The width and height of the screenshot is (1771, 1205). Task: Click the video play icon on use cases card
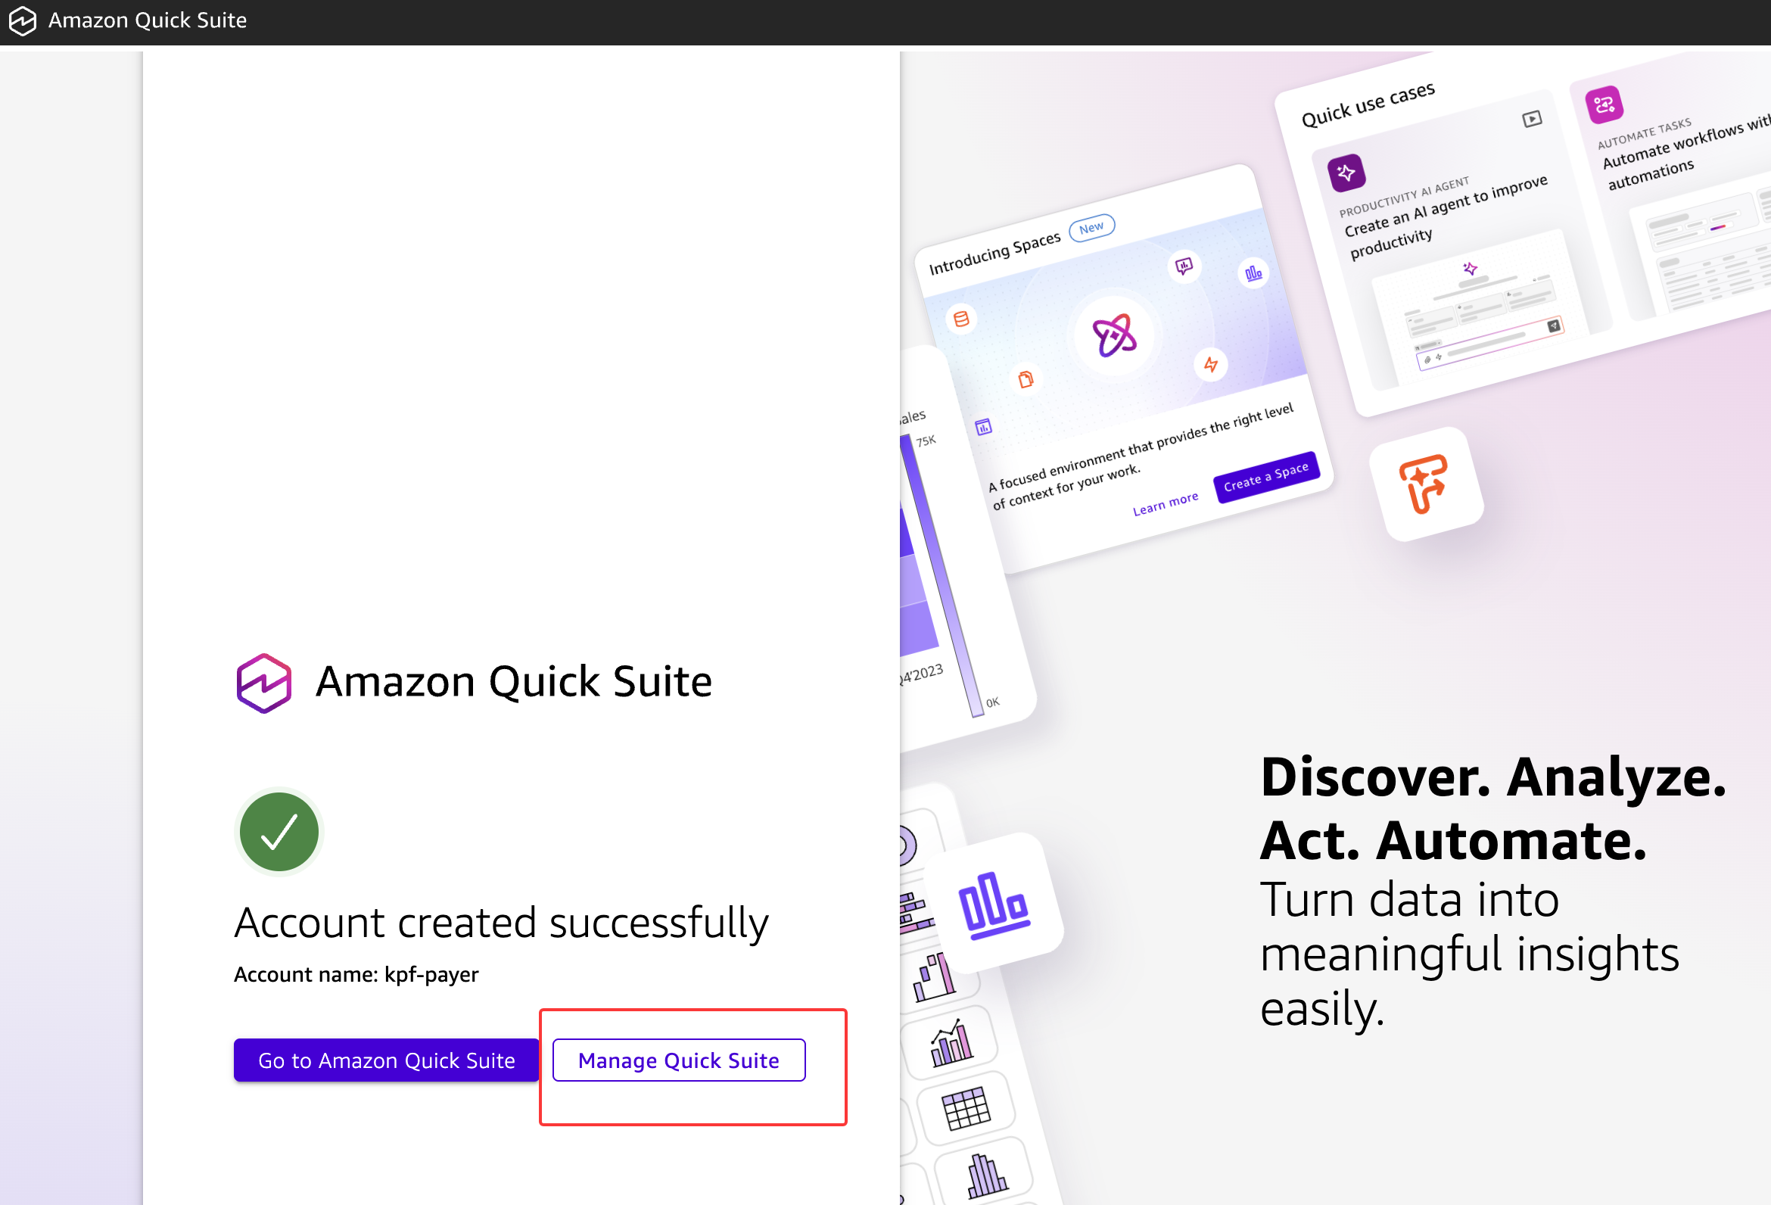click(1532, 120)
